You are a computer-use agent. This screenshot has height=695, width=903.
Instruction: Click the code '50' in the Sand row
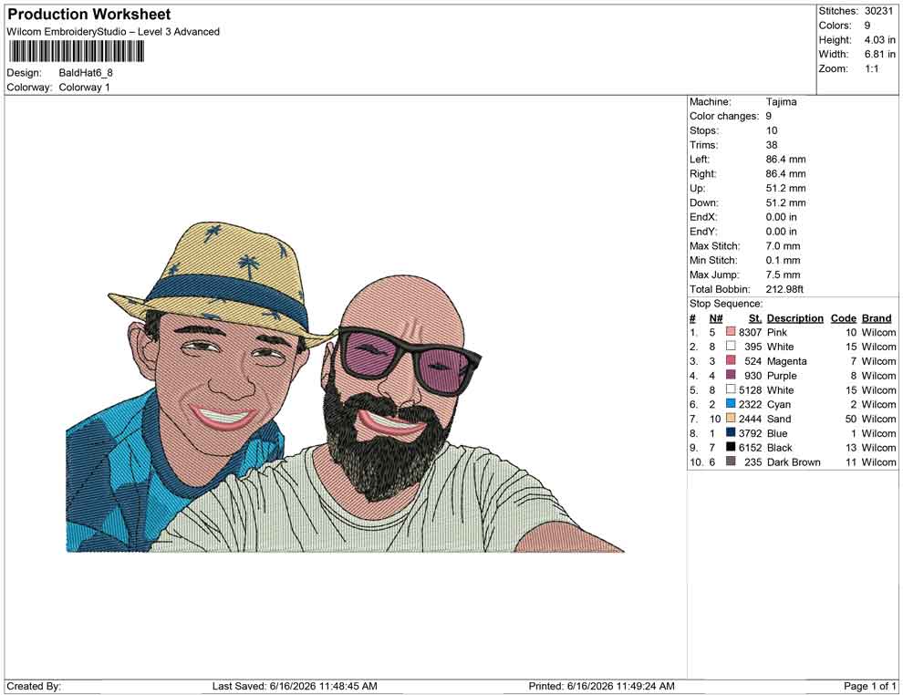point(851,419)
